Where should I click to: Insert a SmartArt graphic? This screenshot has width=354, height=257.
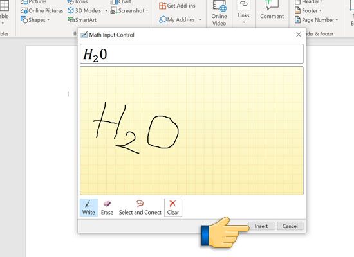pos(82,20)
